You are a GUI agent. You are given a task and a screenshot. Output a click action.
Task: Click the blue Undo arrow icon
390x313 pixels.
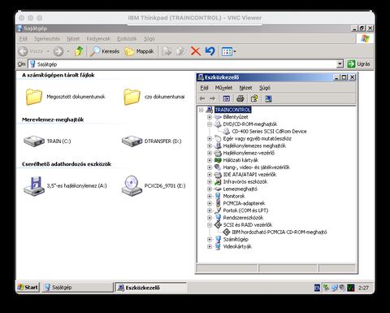(210, 51)
